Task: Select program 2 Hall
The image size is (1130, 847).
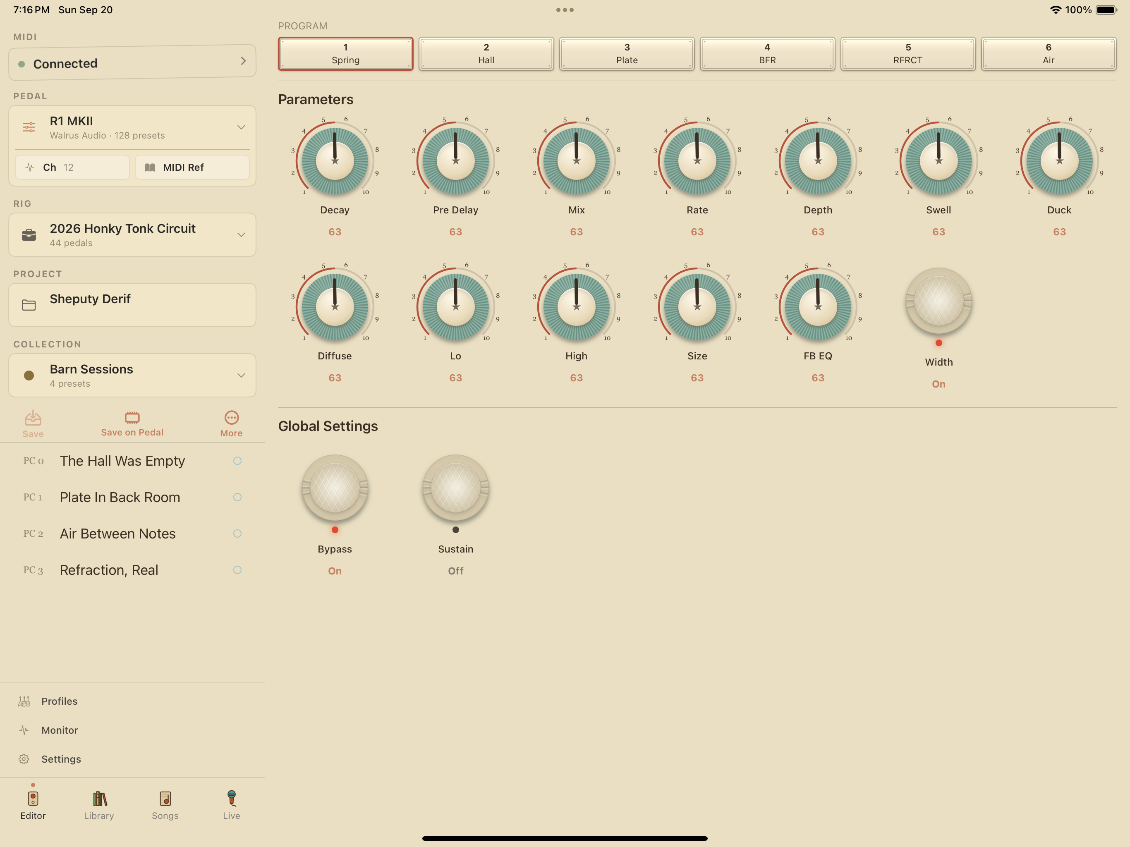Action: pyautogui.click(x=486, y=54)
